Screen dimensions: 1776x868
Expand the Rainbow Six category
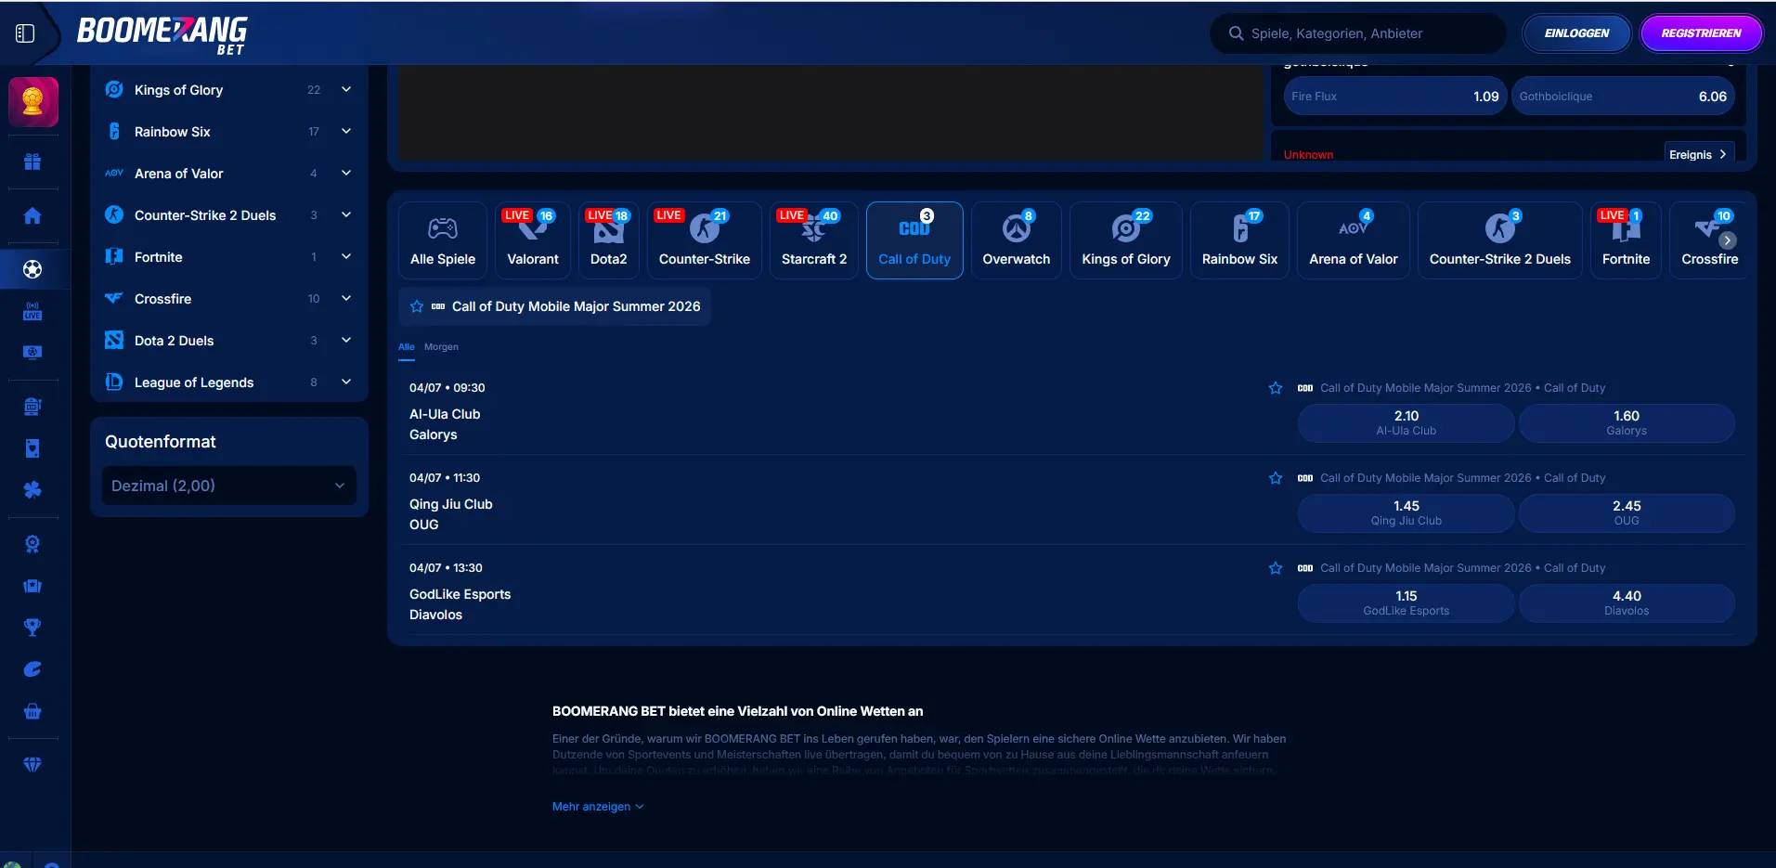tap(346, 131)
